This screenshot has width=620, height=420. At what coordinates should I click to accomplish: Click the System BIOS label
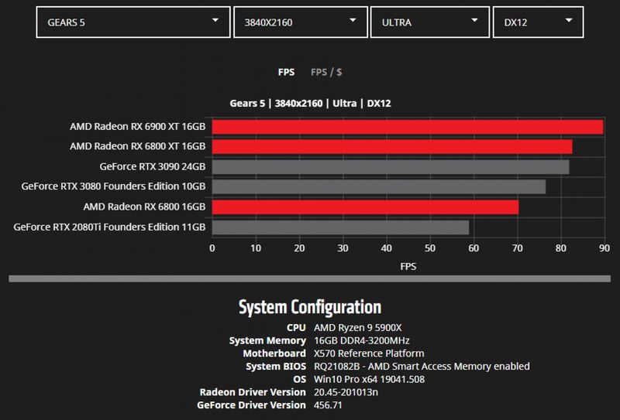[x=276, y=367]
